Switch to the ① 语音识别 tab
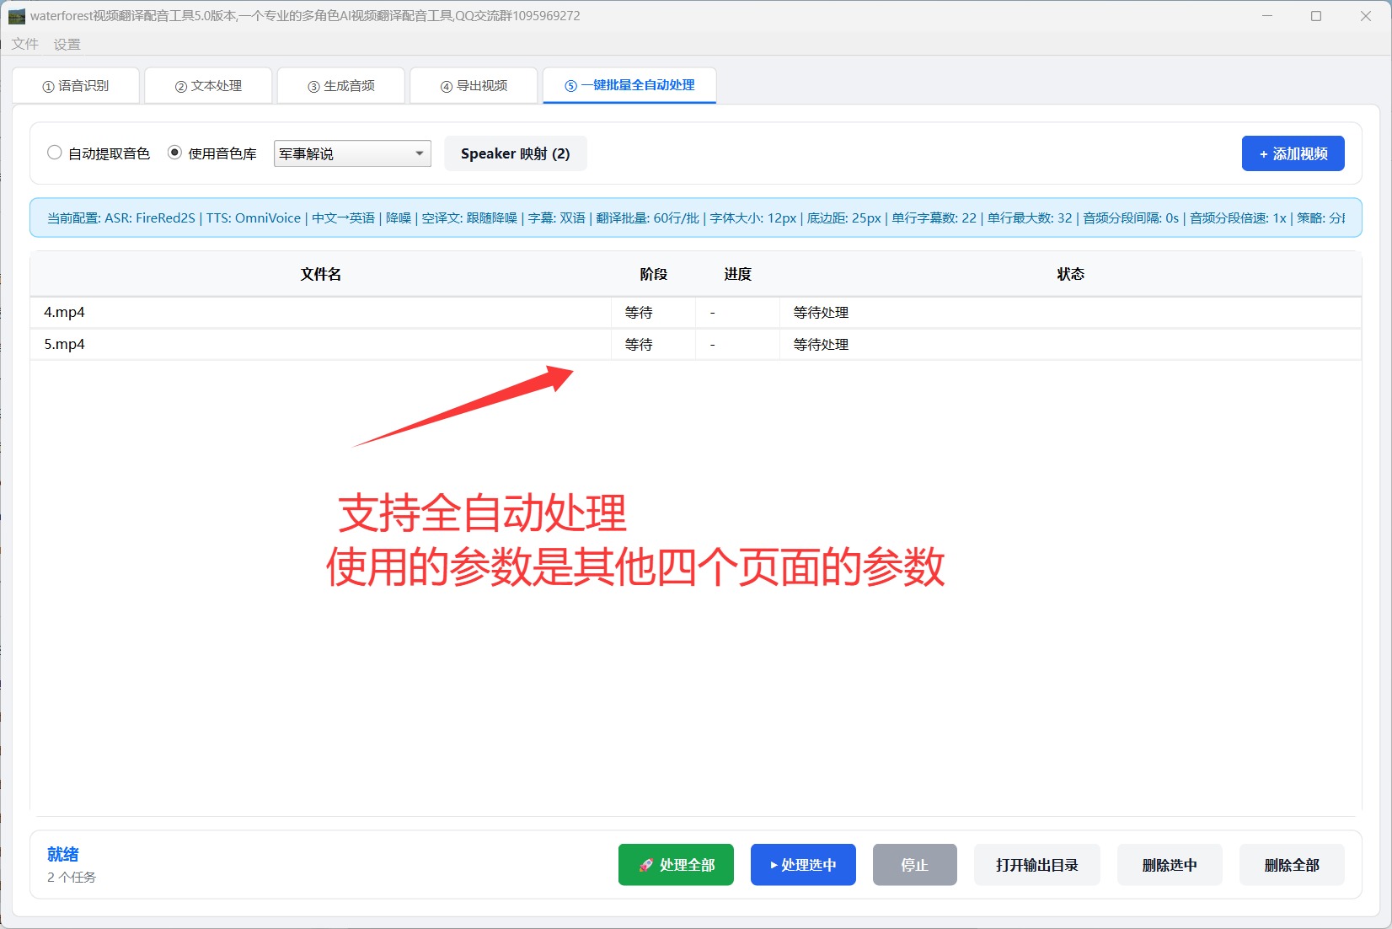Viewport: 1392px width, 929px height. (76, 85)
